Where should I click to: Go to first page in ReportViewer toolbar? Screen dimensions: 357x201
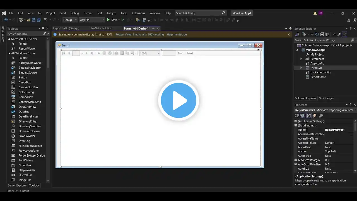tap(64, 53)
